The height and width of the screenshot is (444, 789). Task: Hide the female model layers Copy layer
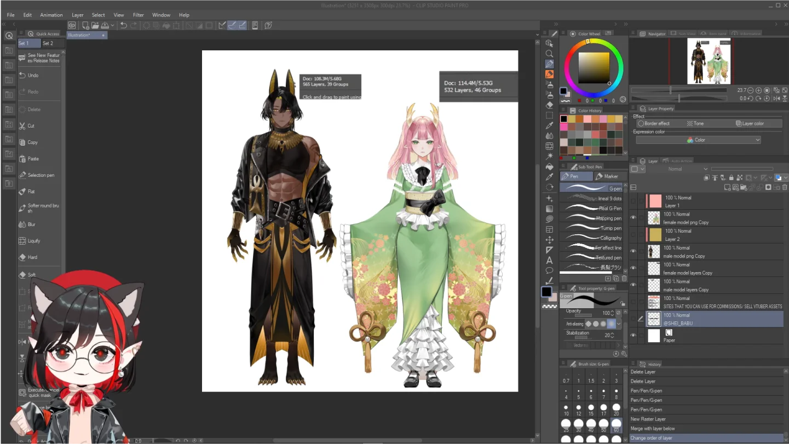pos(633,268)
